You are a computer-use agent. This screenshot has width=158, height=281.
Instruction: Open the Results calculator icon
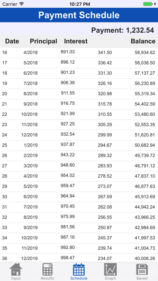(48, 269)
